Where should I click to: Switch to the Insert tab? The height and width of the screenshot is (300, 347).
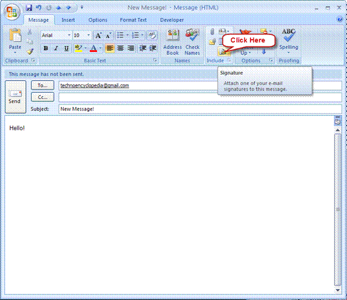pos(68,20)
